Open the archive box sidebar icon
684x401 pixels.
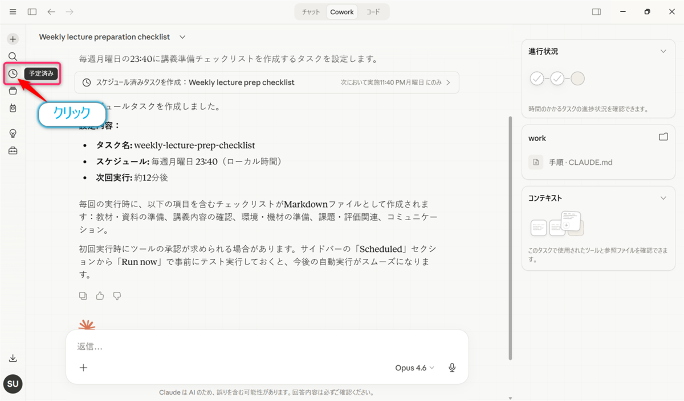tap(13, 91)
